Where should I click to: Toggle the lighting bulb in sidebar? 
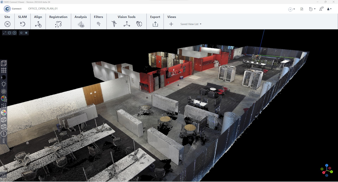pos(4,84)
